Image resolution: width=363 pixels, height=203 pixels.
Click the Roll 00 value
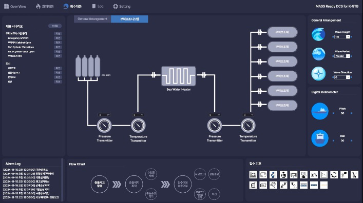pos(342,140)
